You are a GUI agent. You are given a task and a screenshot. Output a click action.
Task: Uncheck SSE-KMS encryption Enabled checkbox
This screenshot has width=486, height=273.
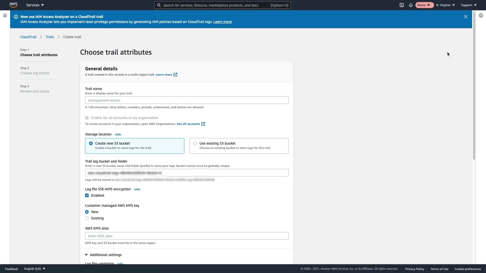(87, 196)
